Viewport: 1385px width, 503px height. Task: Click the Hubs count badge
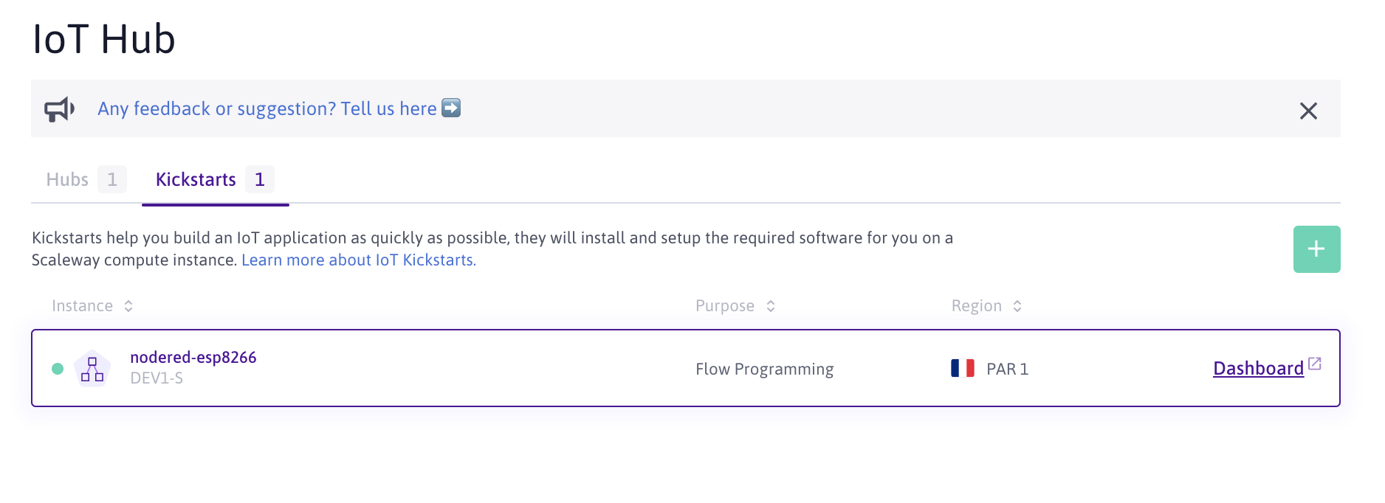coord(112,179)
